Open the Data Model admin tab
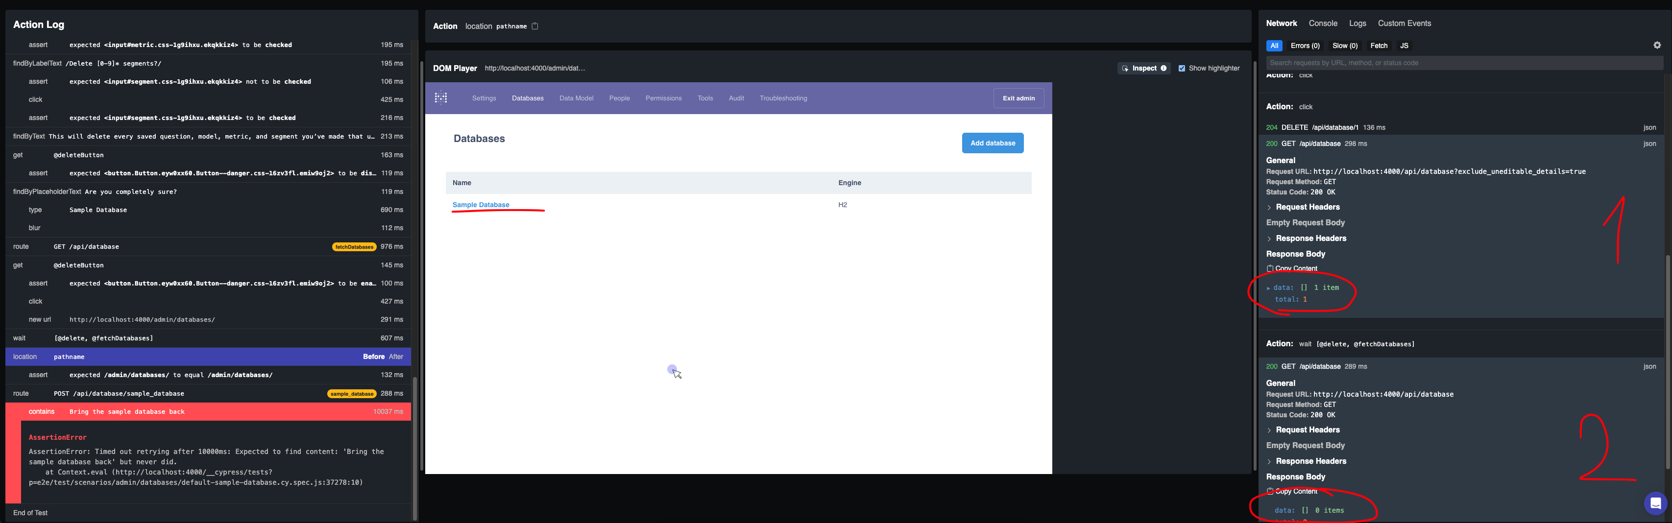Viewport: 1672px width, 523px height. pos(576,98)
